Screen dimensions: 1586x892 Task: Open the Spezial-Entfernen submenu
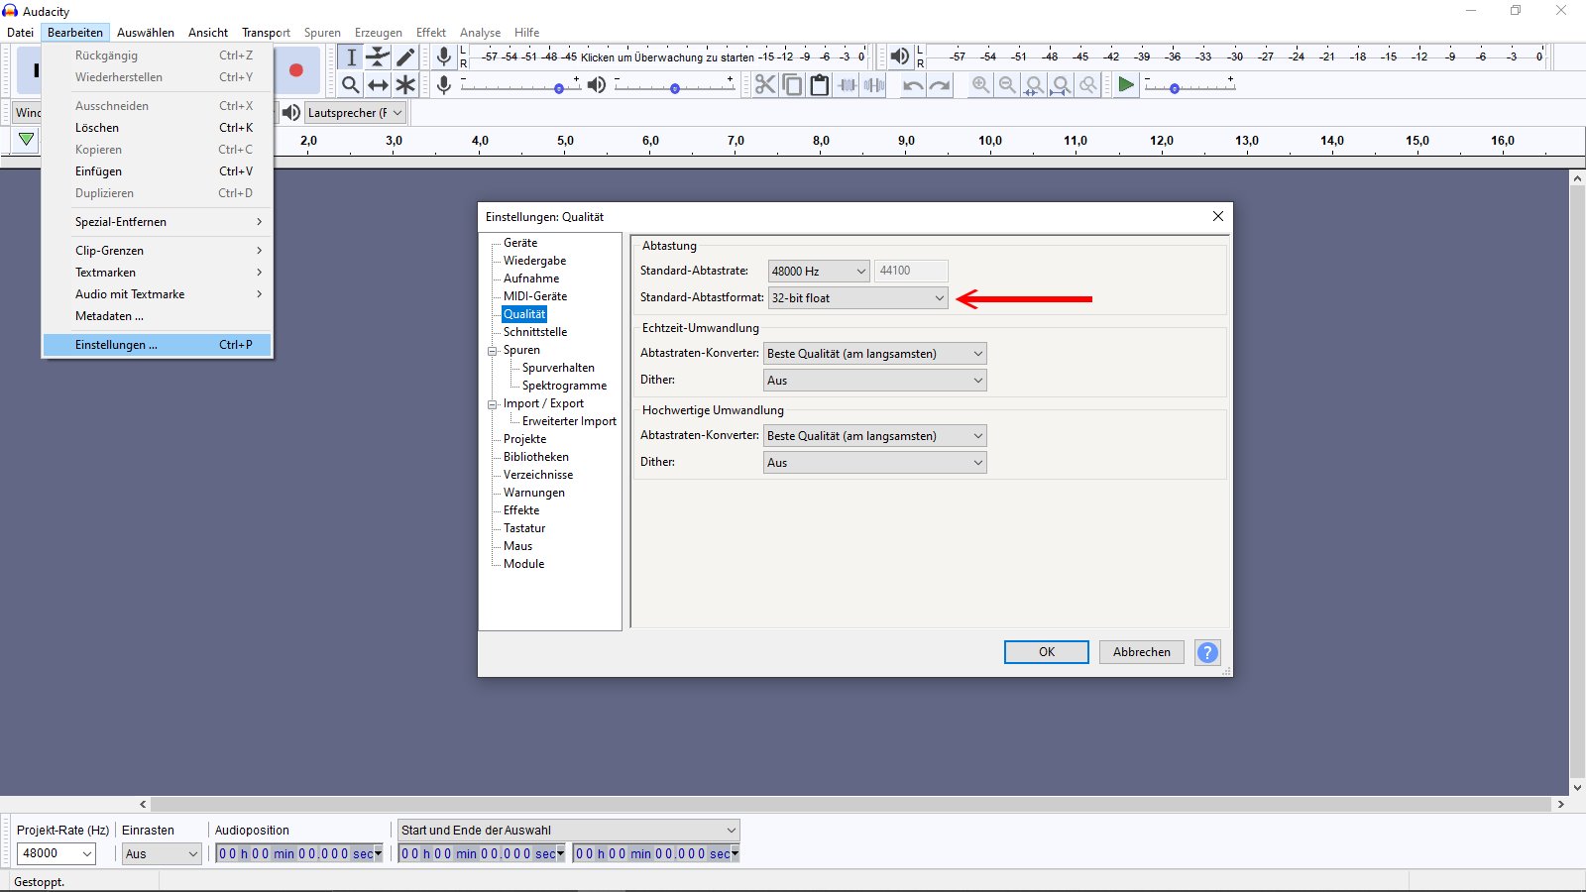158,222
